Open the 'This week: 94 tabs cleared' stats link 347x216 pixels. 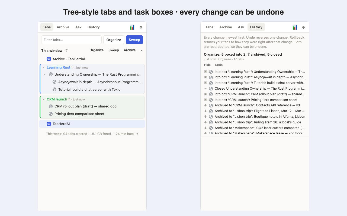pyautogui.click(x=92, y=134)
